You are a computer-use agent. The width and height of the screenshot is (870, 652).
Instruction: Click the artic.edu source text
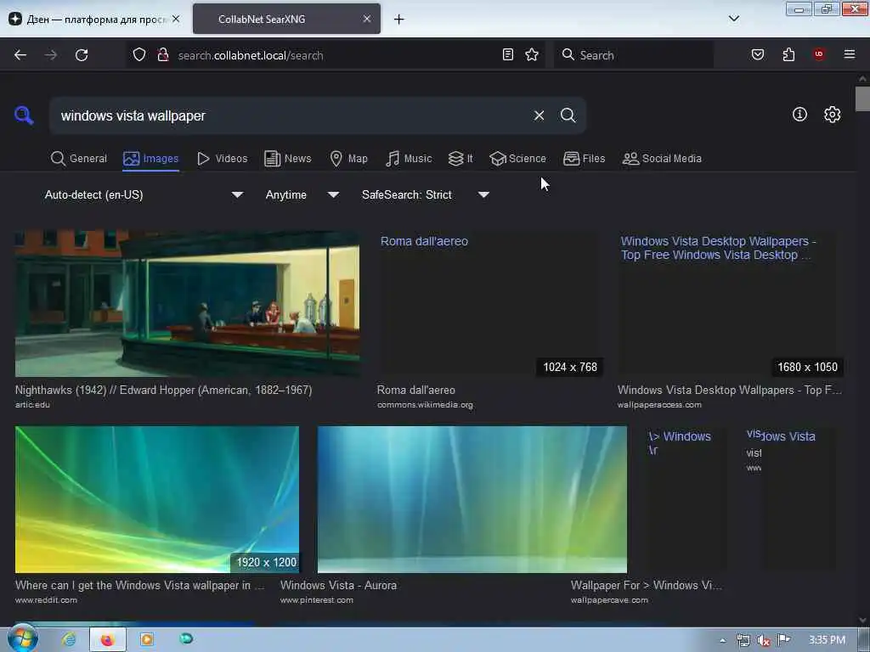point(32,405)
